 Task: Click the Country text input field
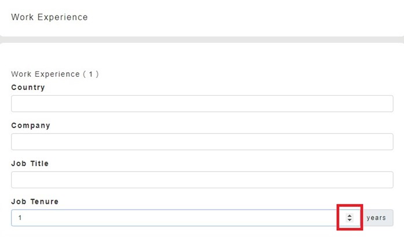click(202, 104)
